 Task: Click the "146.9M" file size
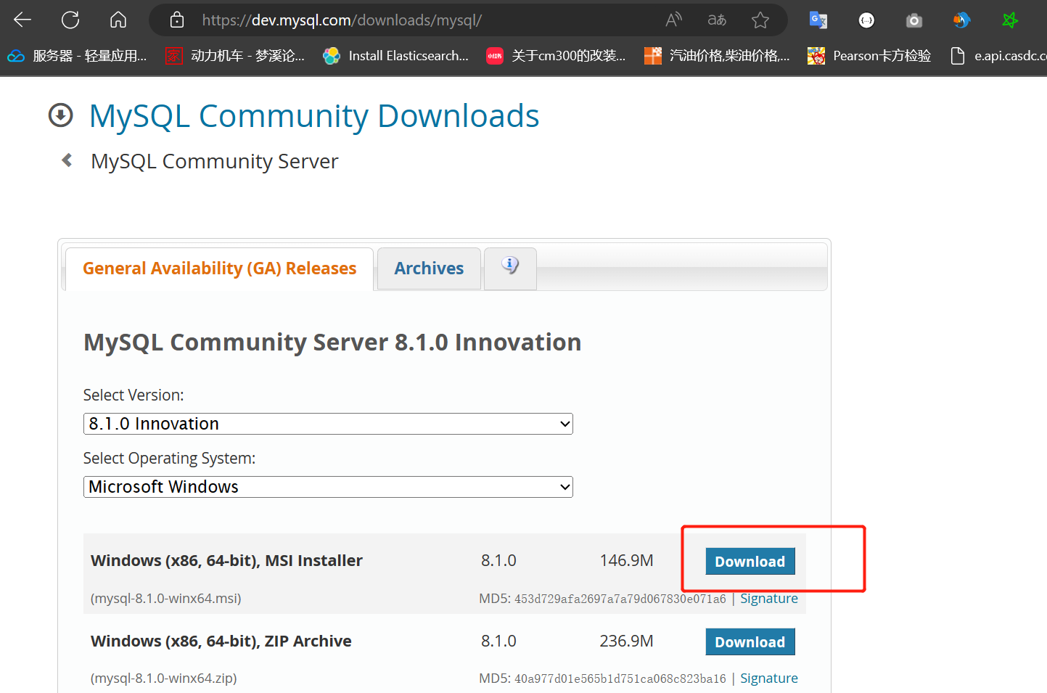tap(627, 561)
